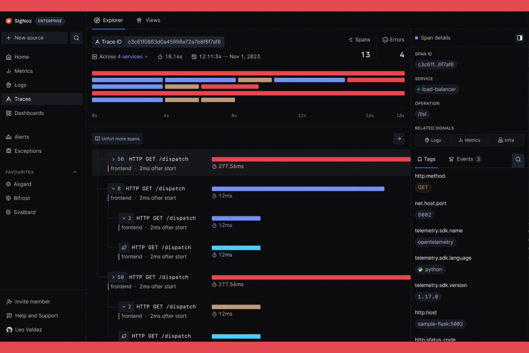
Task: Toggle the span details panel layout icon
Action: coord(520,38)
